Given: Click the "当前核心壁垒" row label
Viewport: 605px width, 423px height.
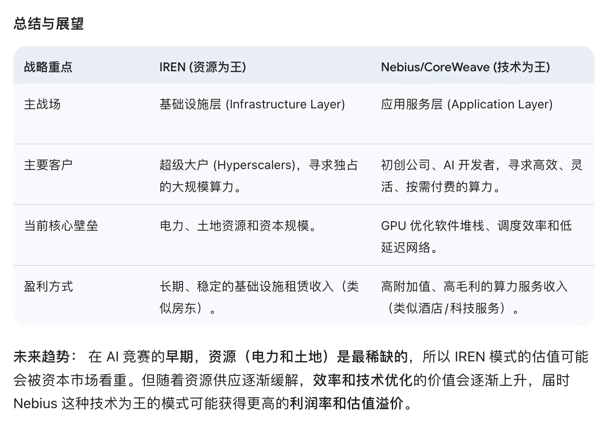Looking at the screenshot, I should [x=61, y=225].
